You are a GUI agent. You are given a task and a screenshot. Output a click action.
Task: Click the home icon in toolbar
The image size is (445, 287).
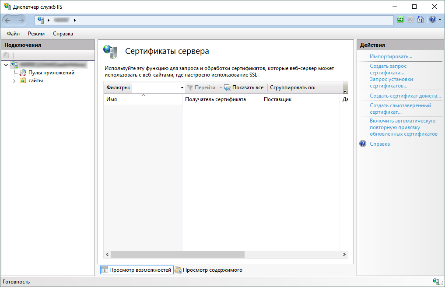click(420, 20)
